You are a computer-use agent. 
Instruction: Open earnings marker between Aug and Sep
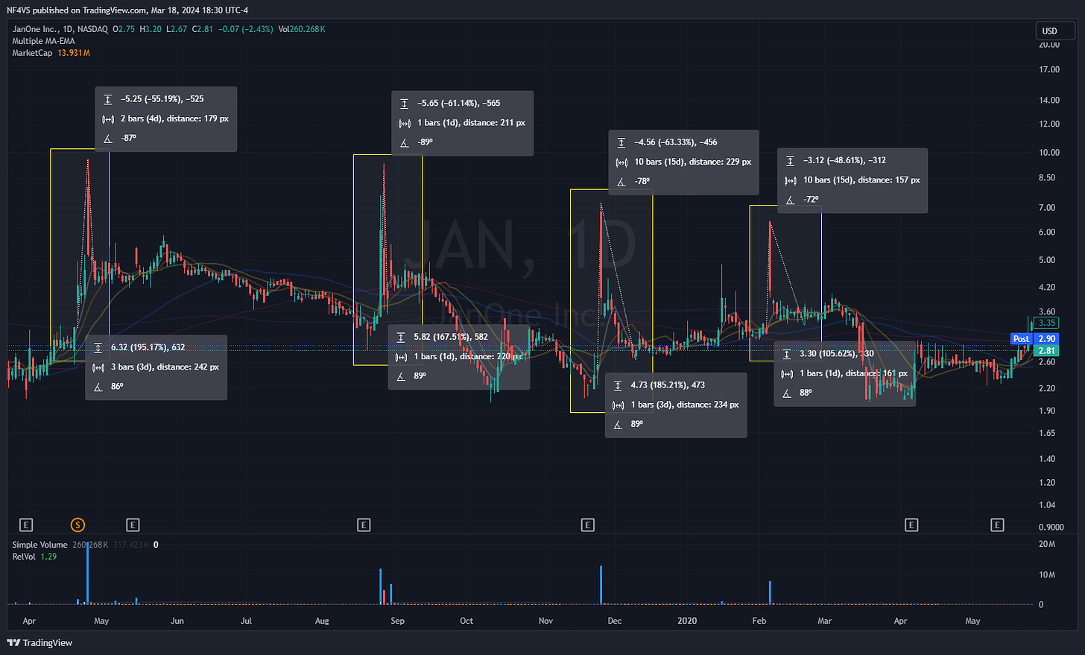click(x=364, y=525)
